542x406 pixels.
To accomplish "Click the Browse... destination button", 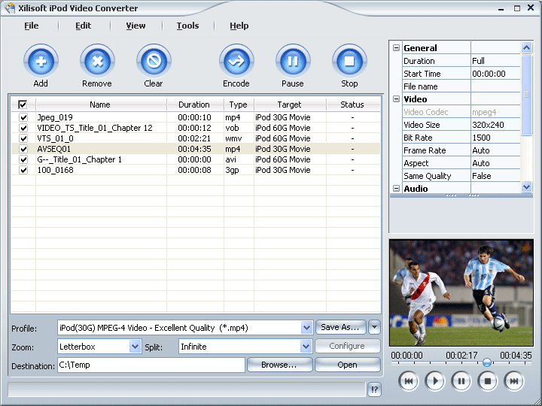I will (x=279, y=365).
